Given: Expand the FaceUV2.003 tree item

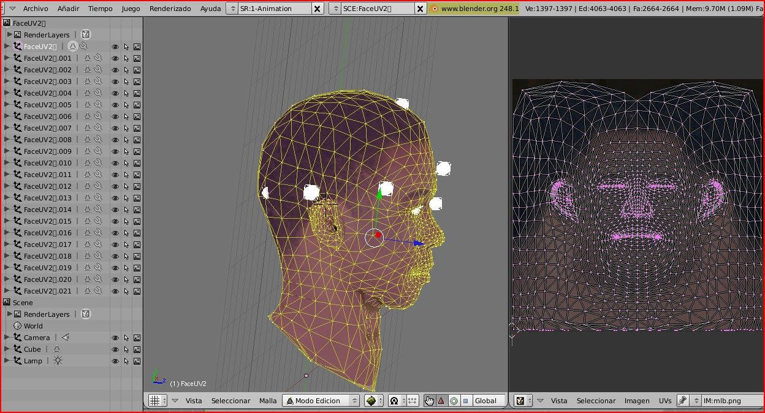Looking at the screenshot, I should coord(7,81).
